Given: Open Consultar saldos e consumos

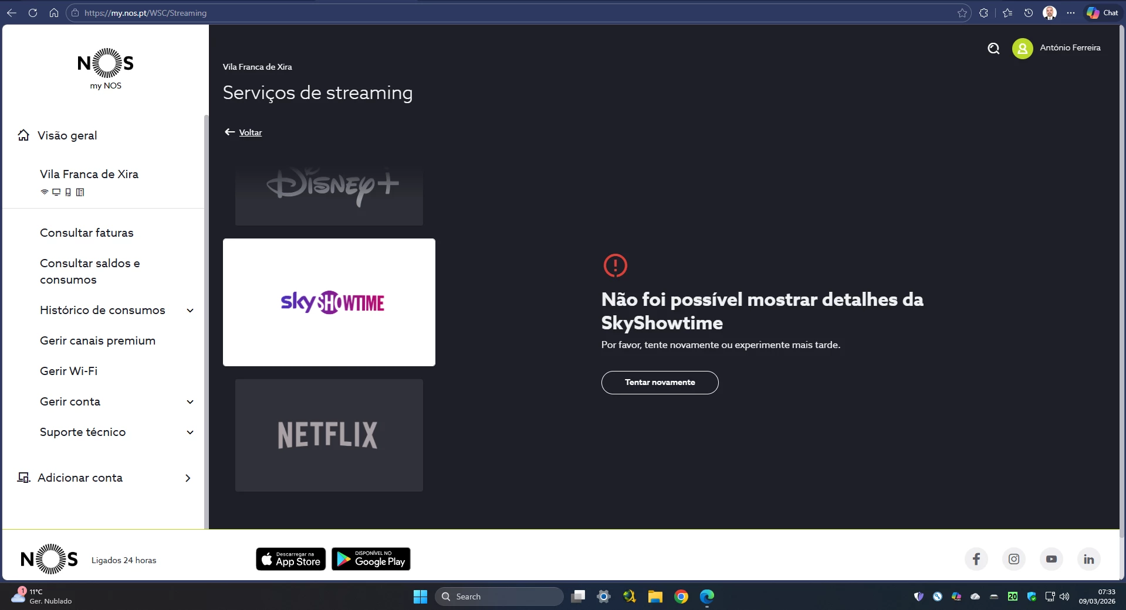Looking at the screenshot, I should pos(90,271).
